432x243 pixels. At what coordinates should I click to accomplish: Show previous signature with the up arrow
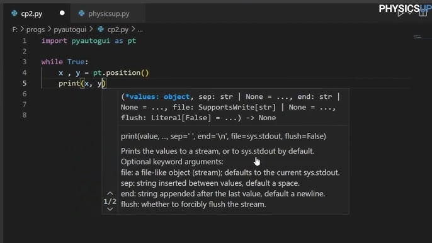click(x=110, y=193)
